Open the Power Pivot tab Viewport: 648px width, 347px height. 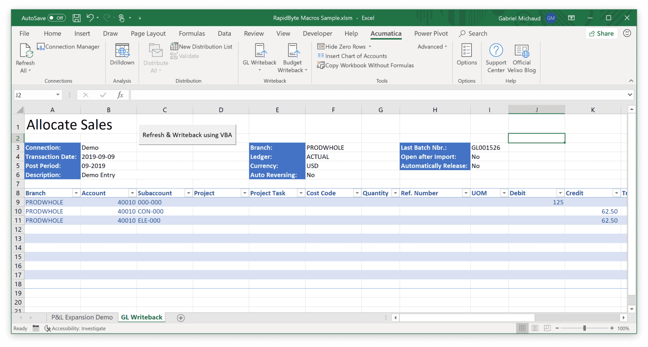click(431, 33)
